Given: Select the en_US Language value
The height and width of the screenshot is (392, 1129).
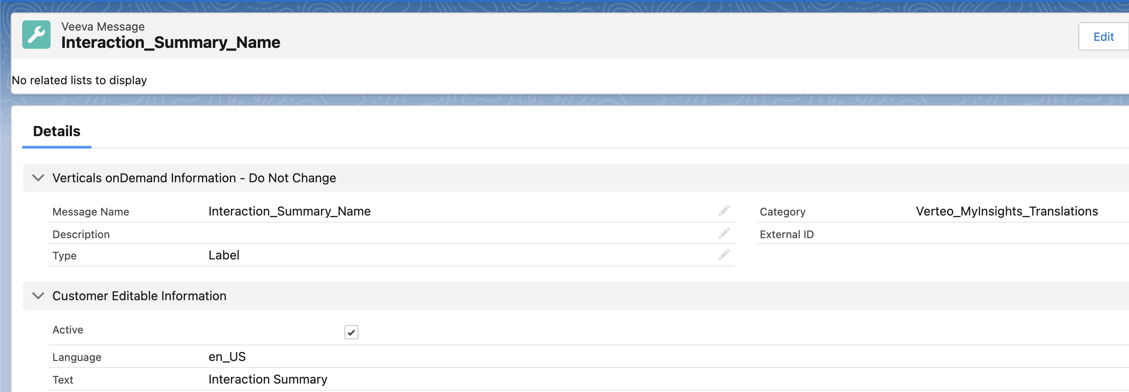Looking at the screenshot, I should point(227,357).
